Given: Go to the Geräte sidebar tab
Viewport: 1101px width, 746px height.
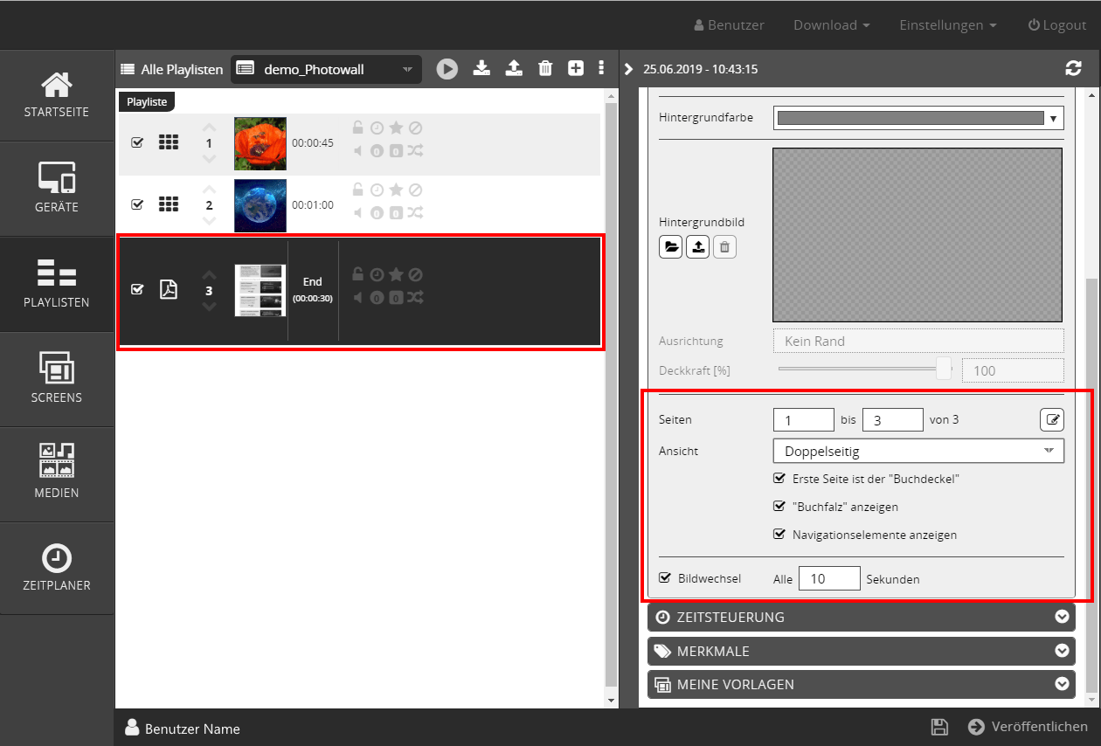Looking at the screenshot, I should point(57,189).
